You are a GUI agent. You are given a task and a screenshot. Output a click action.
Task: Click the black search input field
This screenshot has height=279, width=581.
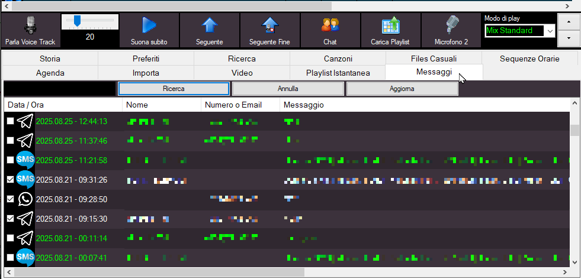[60, 89]
